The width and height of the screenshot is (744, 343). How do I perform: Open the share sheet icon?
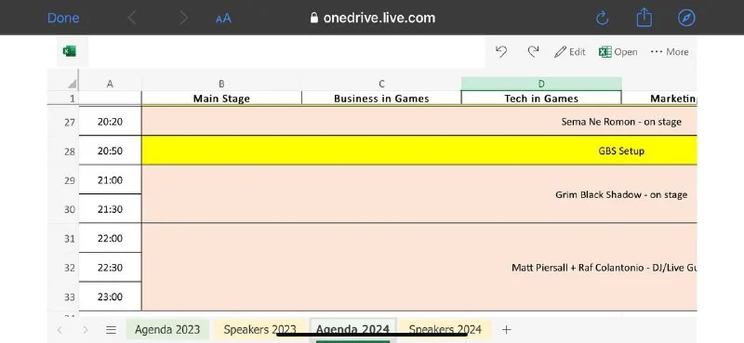coord(644,18)
